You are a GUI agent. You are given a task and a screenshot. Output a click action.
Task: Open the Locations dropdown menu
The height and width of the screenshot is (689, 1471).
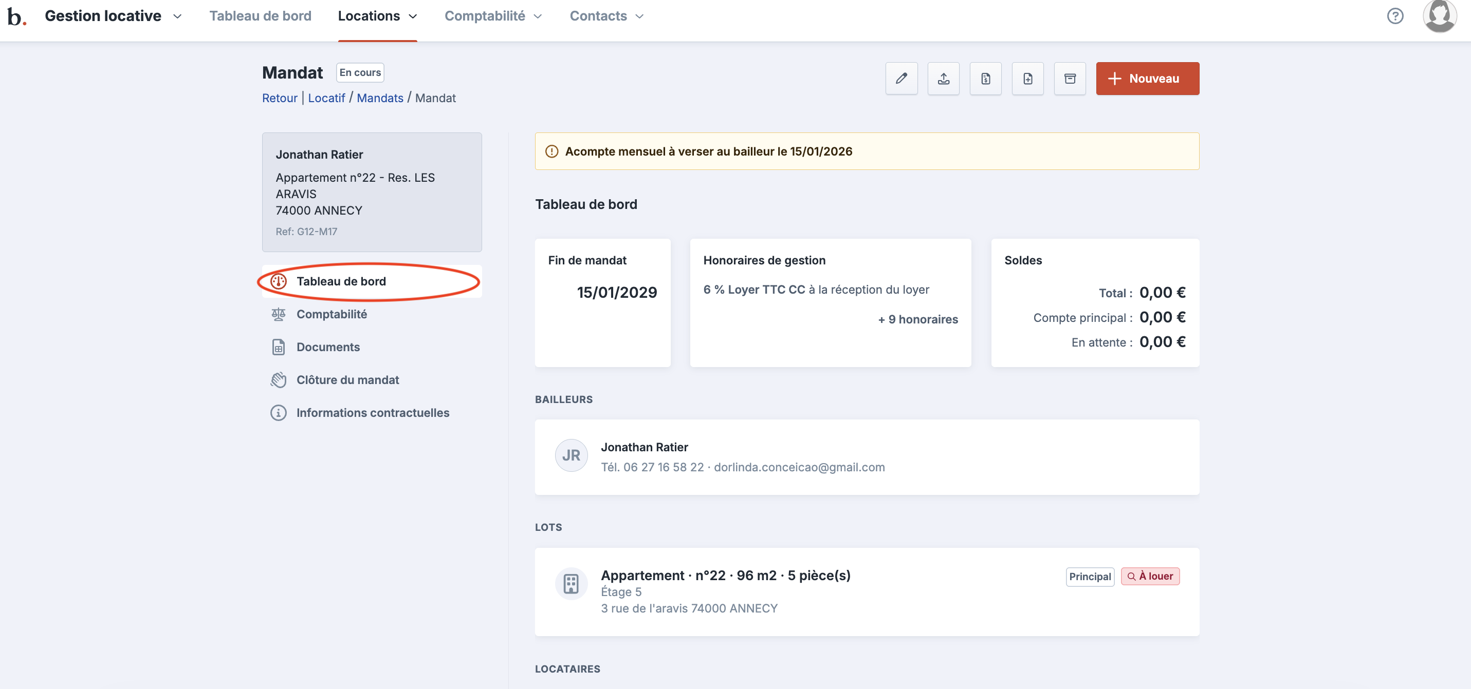pyautogui.click(x=377, y=16)
